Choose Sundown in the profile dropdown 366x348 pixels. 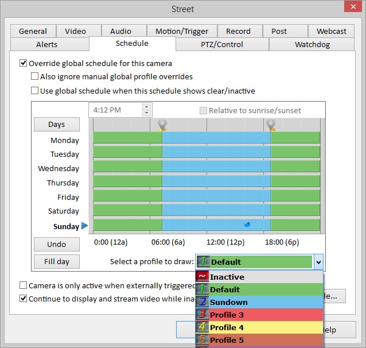coord(259,302)
